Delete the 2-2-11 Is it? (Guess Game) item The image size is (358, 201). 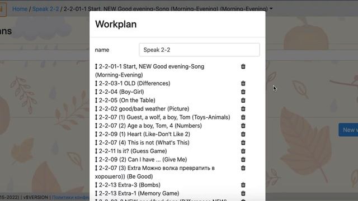tap(243, 151)
